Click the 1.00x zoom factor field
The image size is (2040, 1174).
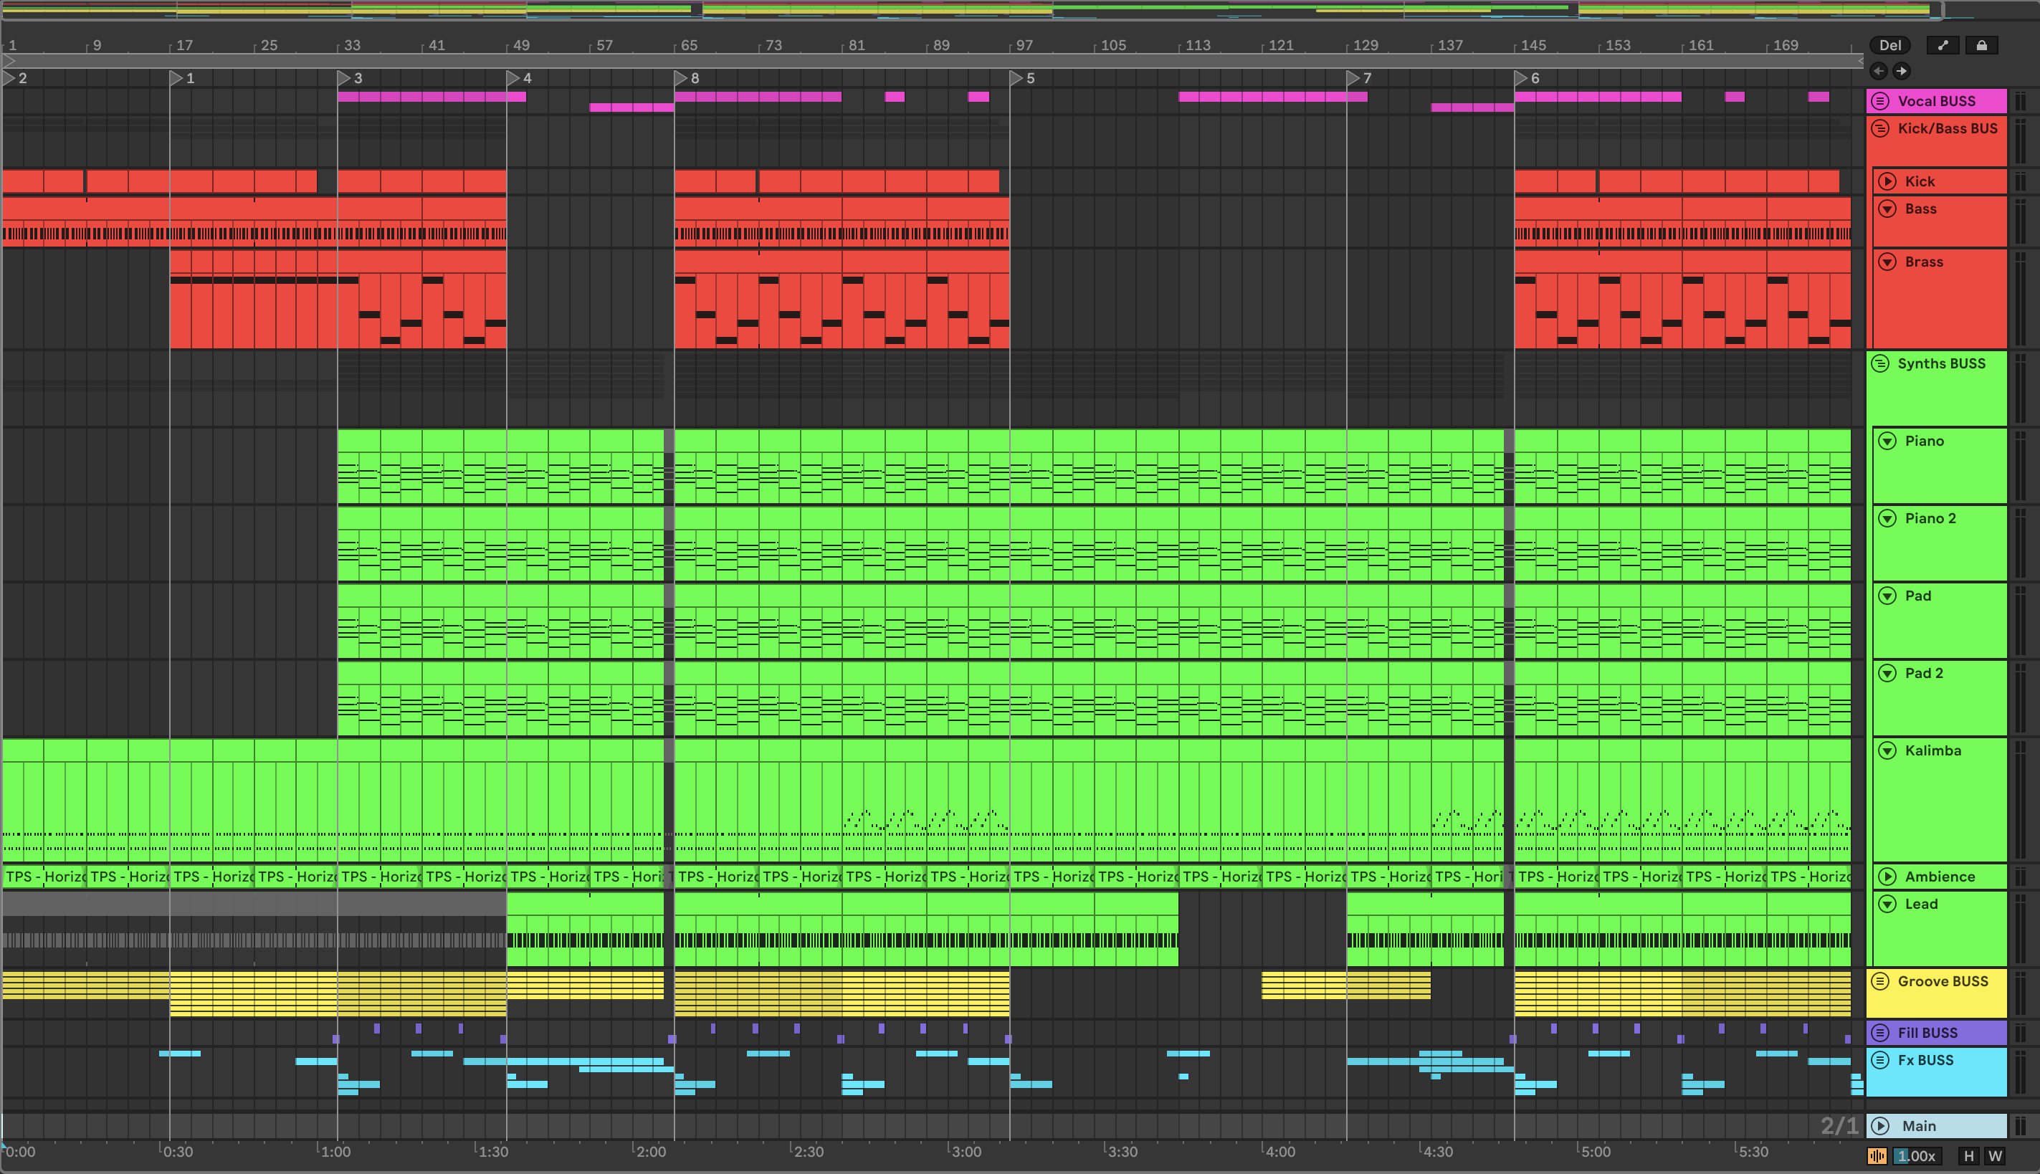pyautogui.click(x=1917, y=1156)
